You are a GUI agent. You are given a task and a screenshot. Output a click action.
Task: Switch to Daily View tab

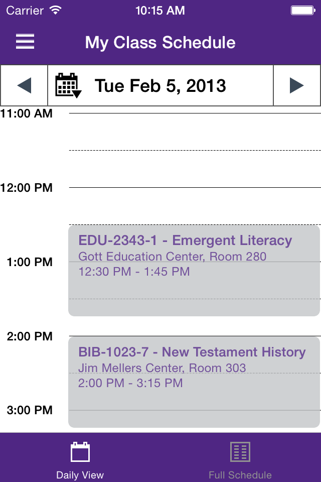click(80, 459)
